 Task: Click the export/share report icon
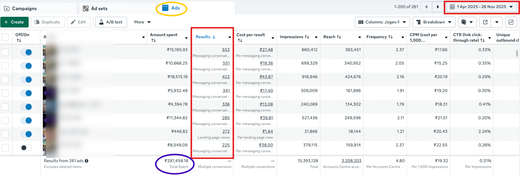click(x=485, y=22)
